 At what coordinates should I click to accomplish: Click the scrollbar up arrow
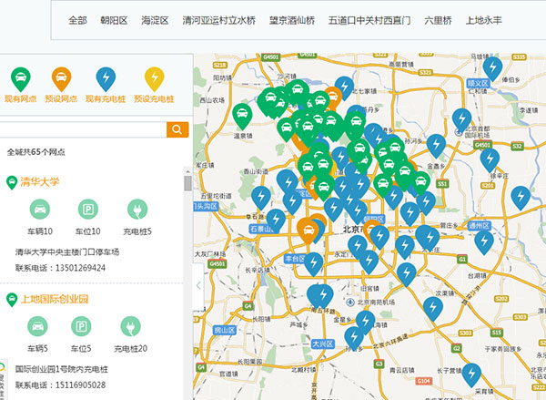pos(188,171)
